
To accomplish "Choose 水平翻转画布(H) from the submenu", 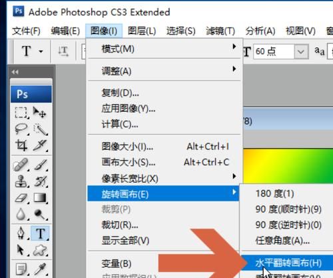I will coord(288,263).
